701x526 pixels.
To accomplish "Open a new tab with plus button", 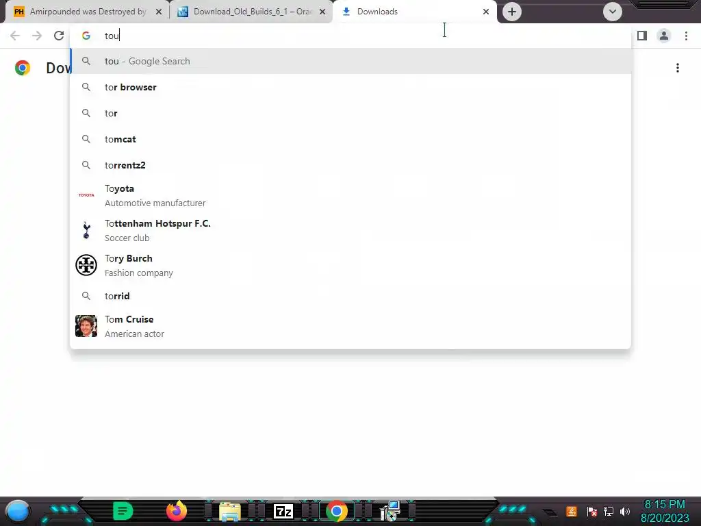I will (x=512, y=12).
